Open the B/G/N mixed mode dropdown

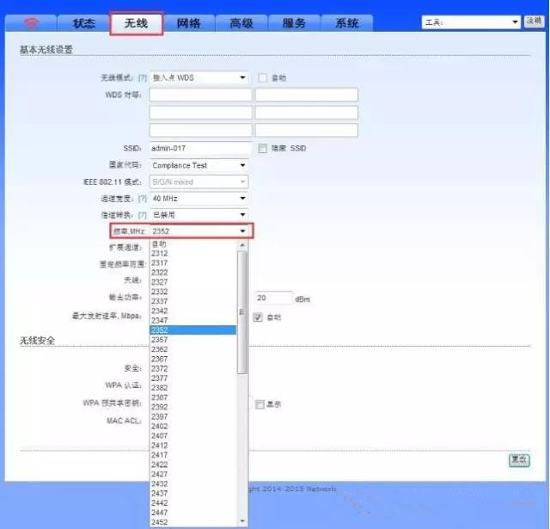coord(199,181)
